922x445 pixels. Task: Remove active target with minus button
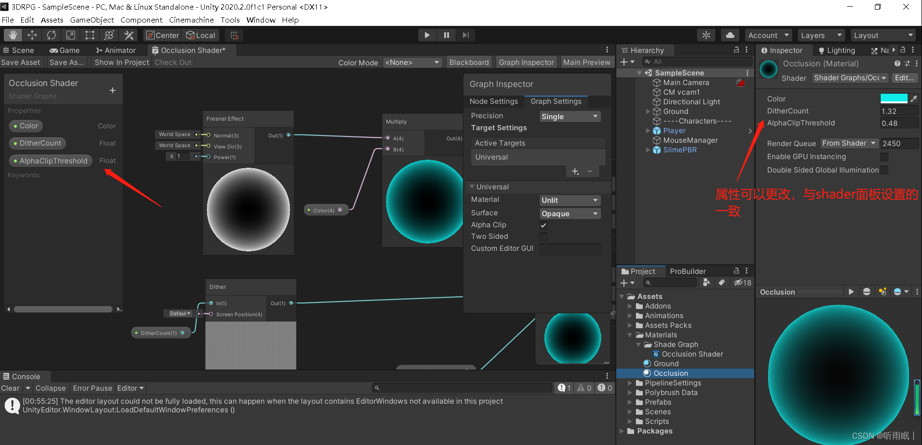tap(590, 172)
